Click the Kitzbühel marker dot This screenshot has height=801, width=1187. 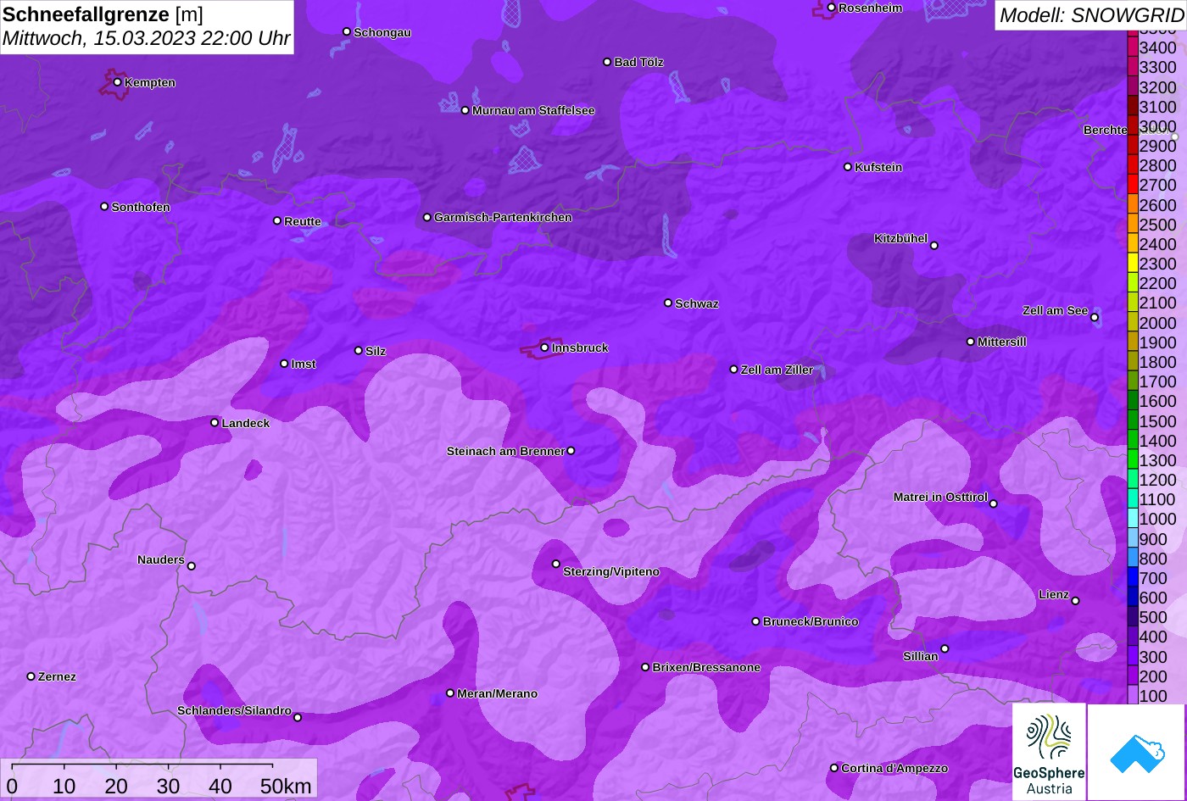(934, 246)
